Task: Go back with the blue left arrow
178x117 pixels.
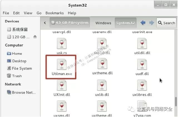Action: tap(143, 23)
